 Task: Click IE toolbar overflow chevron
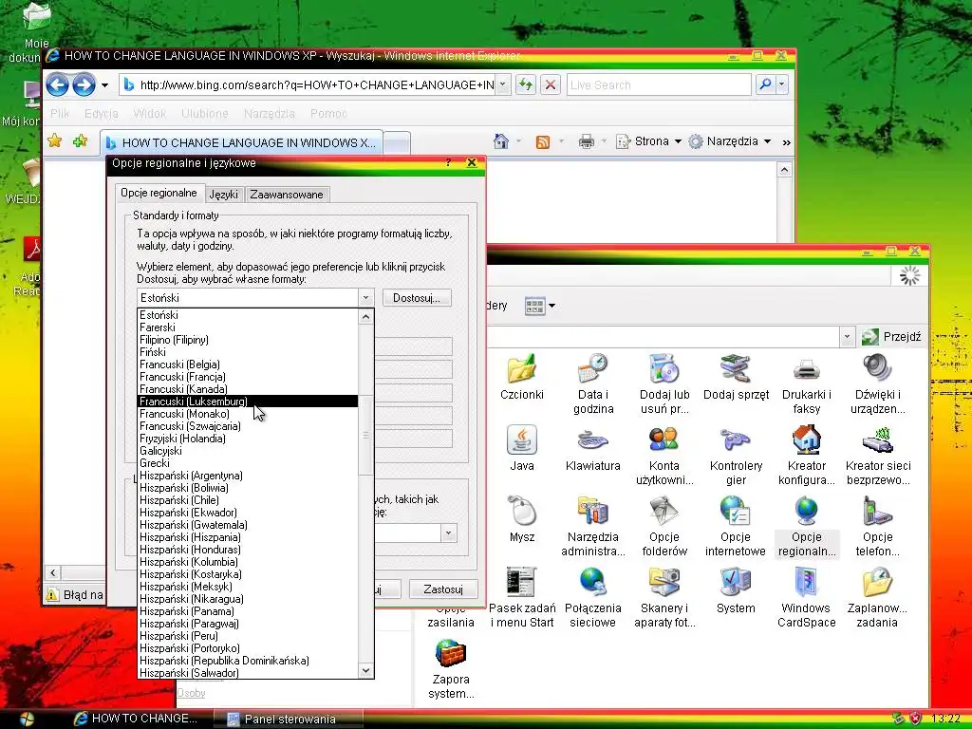(x=787, y=142)
